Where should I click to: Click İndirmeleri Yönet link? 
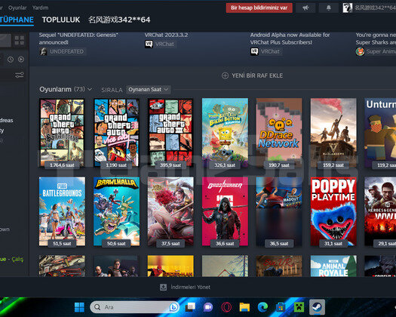(x=190, y=287)
